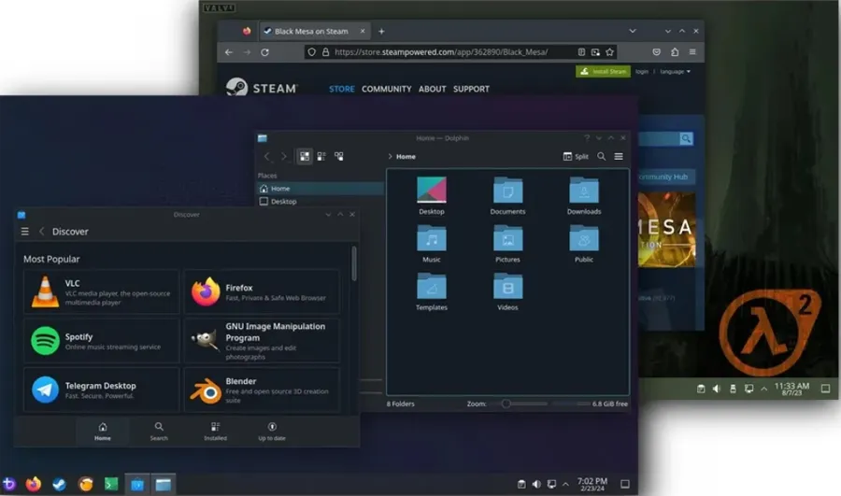Viewport: 841px width, 496px height.
Task: Open the VLC app card in Discover
Action: 101,291
